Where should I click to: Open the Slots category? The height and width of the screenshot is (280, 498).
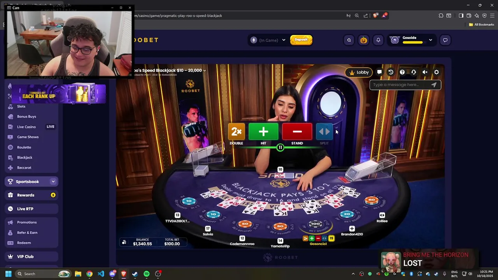pyautogui.click(x=21, y=106)
